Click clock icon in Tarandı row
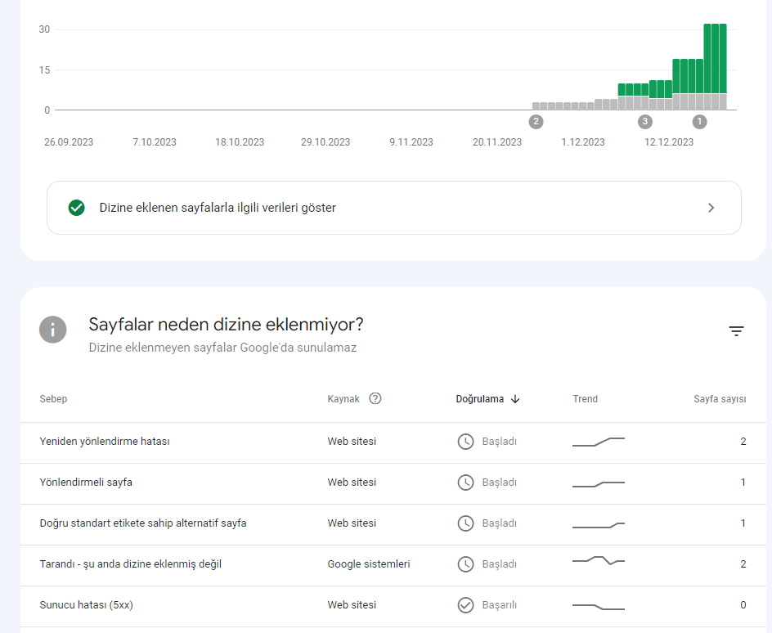The image size is (772, 633). 465,564
